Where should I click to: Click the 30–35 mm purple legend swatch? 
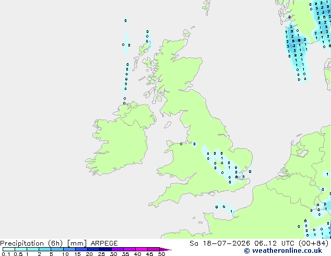tap(117, 249)
